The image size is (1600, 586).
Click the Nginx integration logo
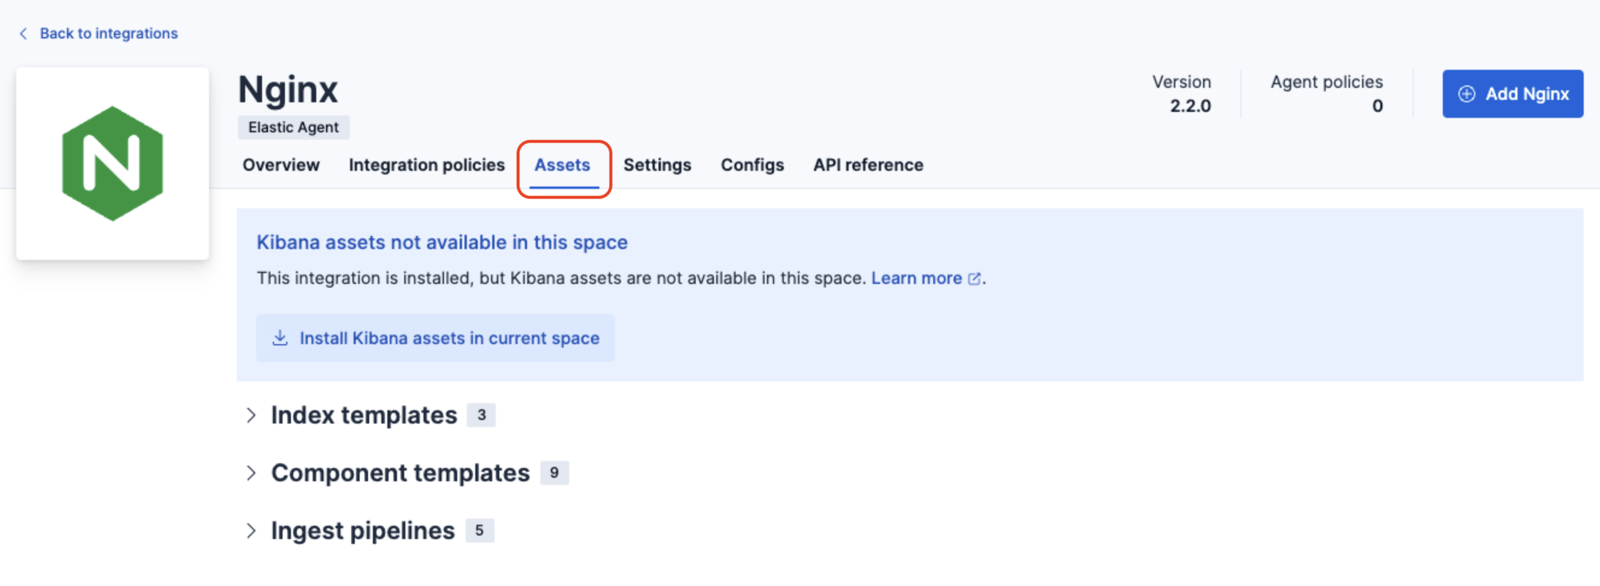113,163
